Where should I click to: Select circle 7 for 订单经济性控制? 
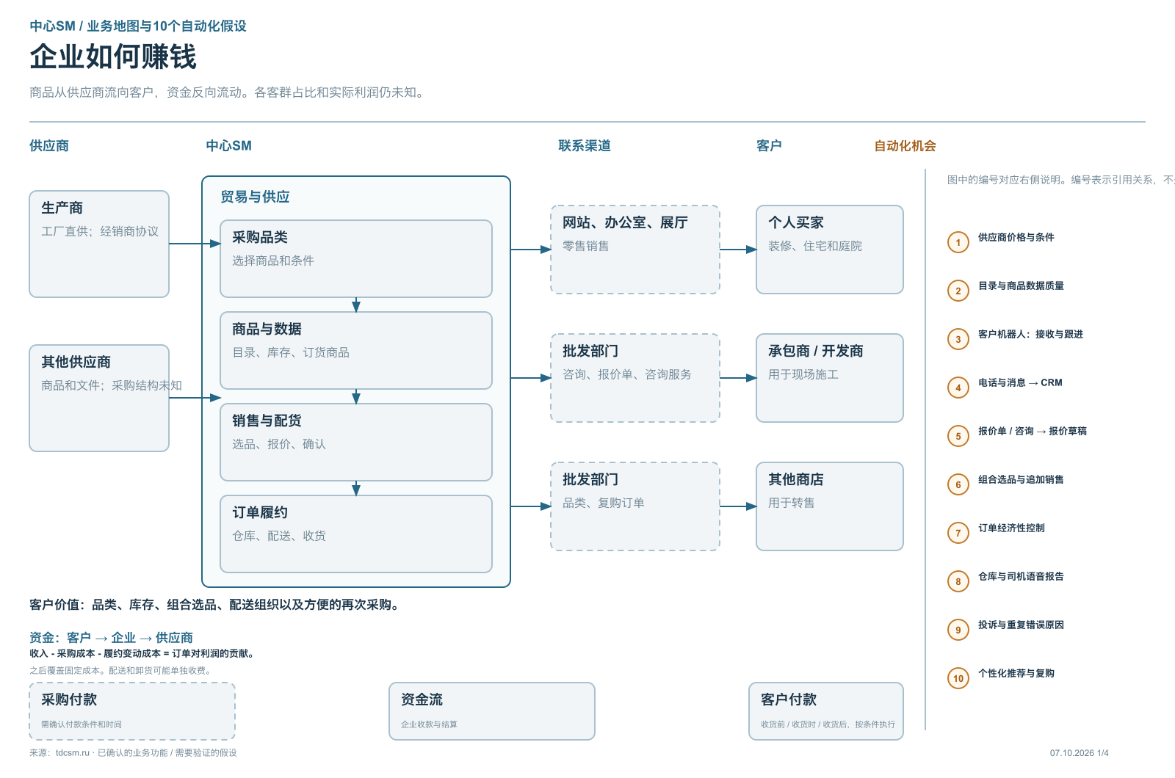958,533
